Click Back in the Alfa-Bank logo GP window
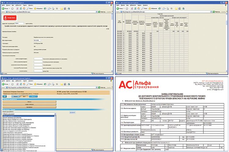 coord(5,9)
